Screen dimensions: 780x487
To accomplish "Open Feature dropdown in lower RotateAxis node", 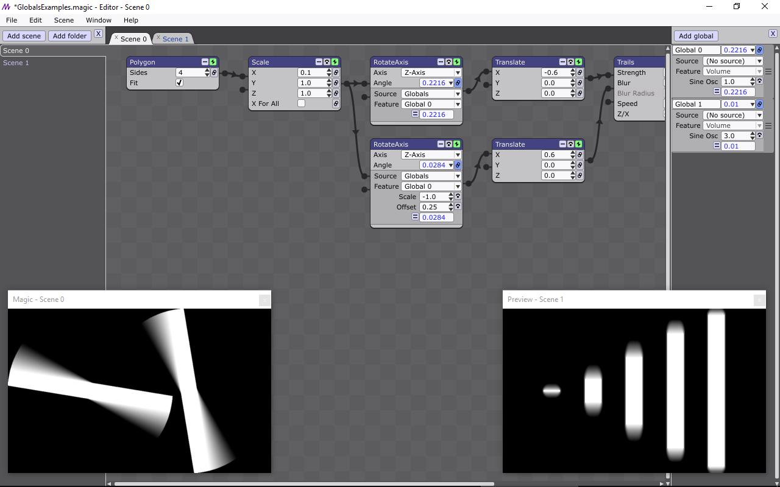I will pos(431,186).
